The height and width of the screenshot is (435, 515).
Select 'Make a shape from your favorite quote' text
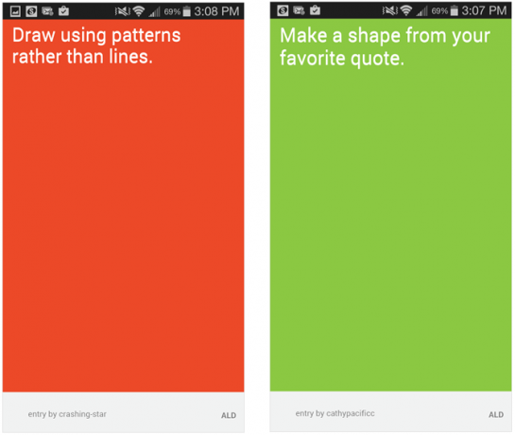(385, 47)
